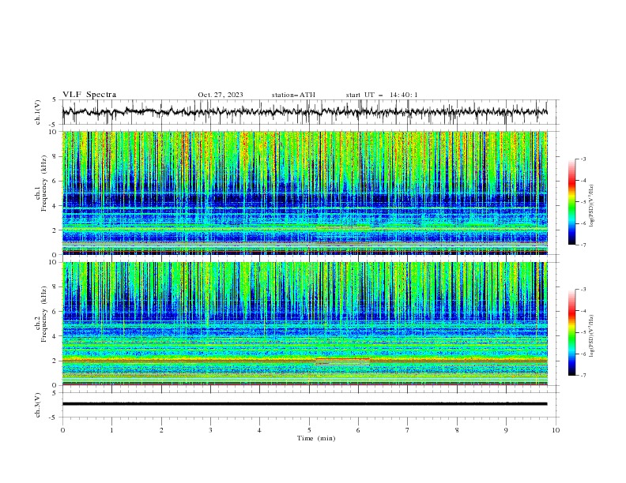Screen dimensions: 626x483
Task: Click the time-axis tick label '10'
Action: coord(556,430)
